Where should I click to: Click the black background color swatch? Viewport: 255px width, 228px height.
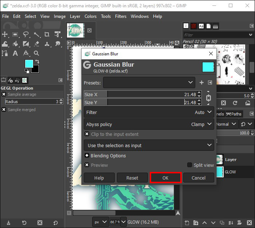tap(36, 70)
